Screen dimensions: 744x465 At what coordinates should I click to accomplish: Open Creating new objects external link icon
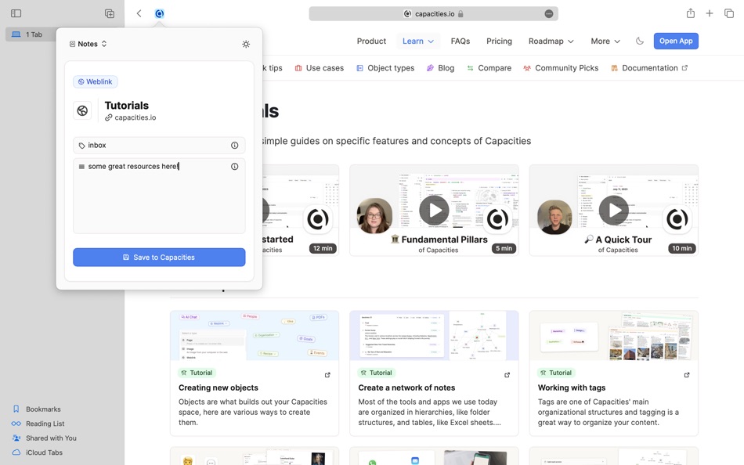point(327,375)
